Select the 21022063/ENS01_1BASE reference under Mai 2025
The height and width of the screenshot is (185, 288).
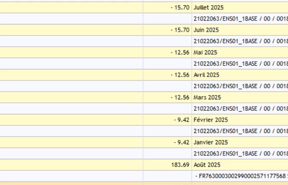241,64
